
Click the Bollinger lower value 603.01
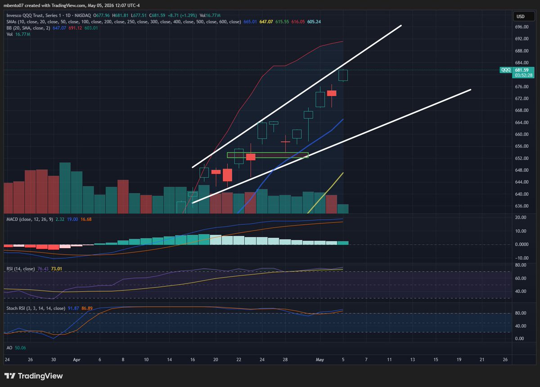(x=91, y=28)
